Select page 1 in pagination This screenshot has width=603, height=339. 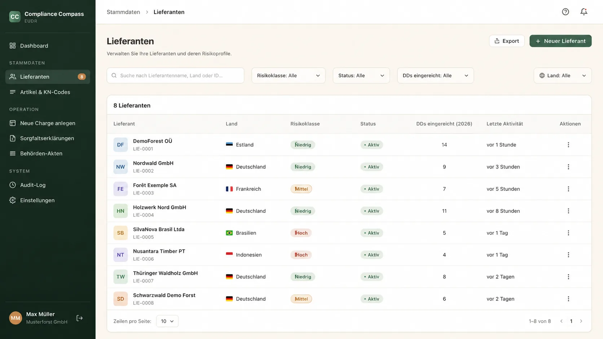coord(571,321)
